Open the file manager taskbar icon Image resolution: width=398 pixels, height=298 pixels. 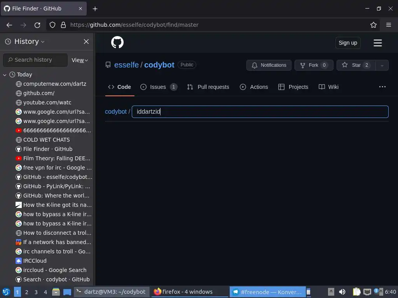click(x=56, y=292)
